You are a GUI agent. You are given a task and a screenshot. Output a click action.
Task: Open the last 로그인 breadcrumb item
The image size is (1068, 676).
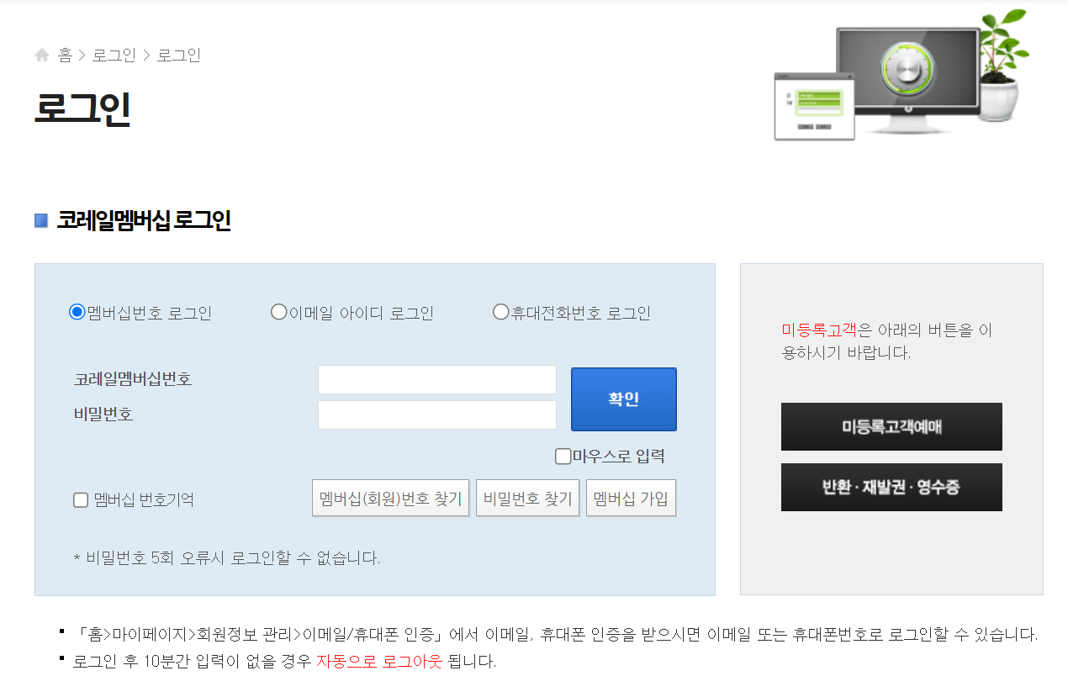click(x=177, y=54)
